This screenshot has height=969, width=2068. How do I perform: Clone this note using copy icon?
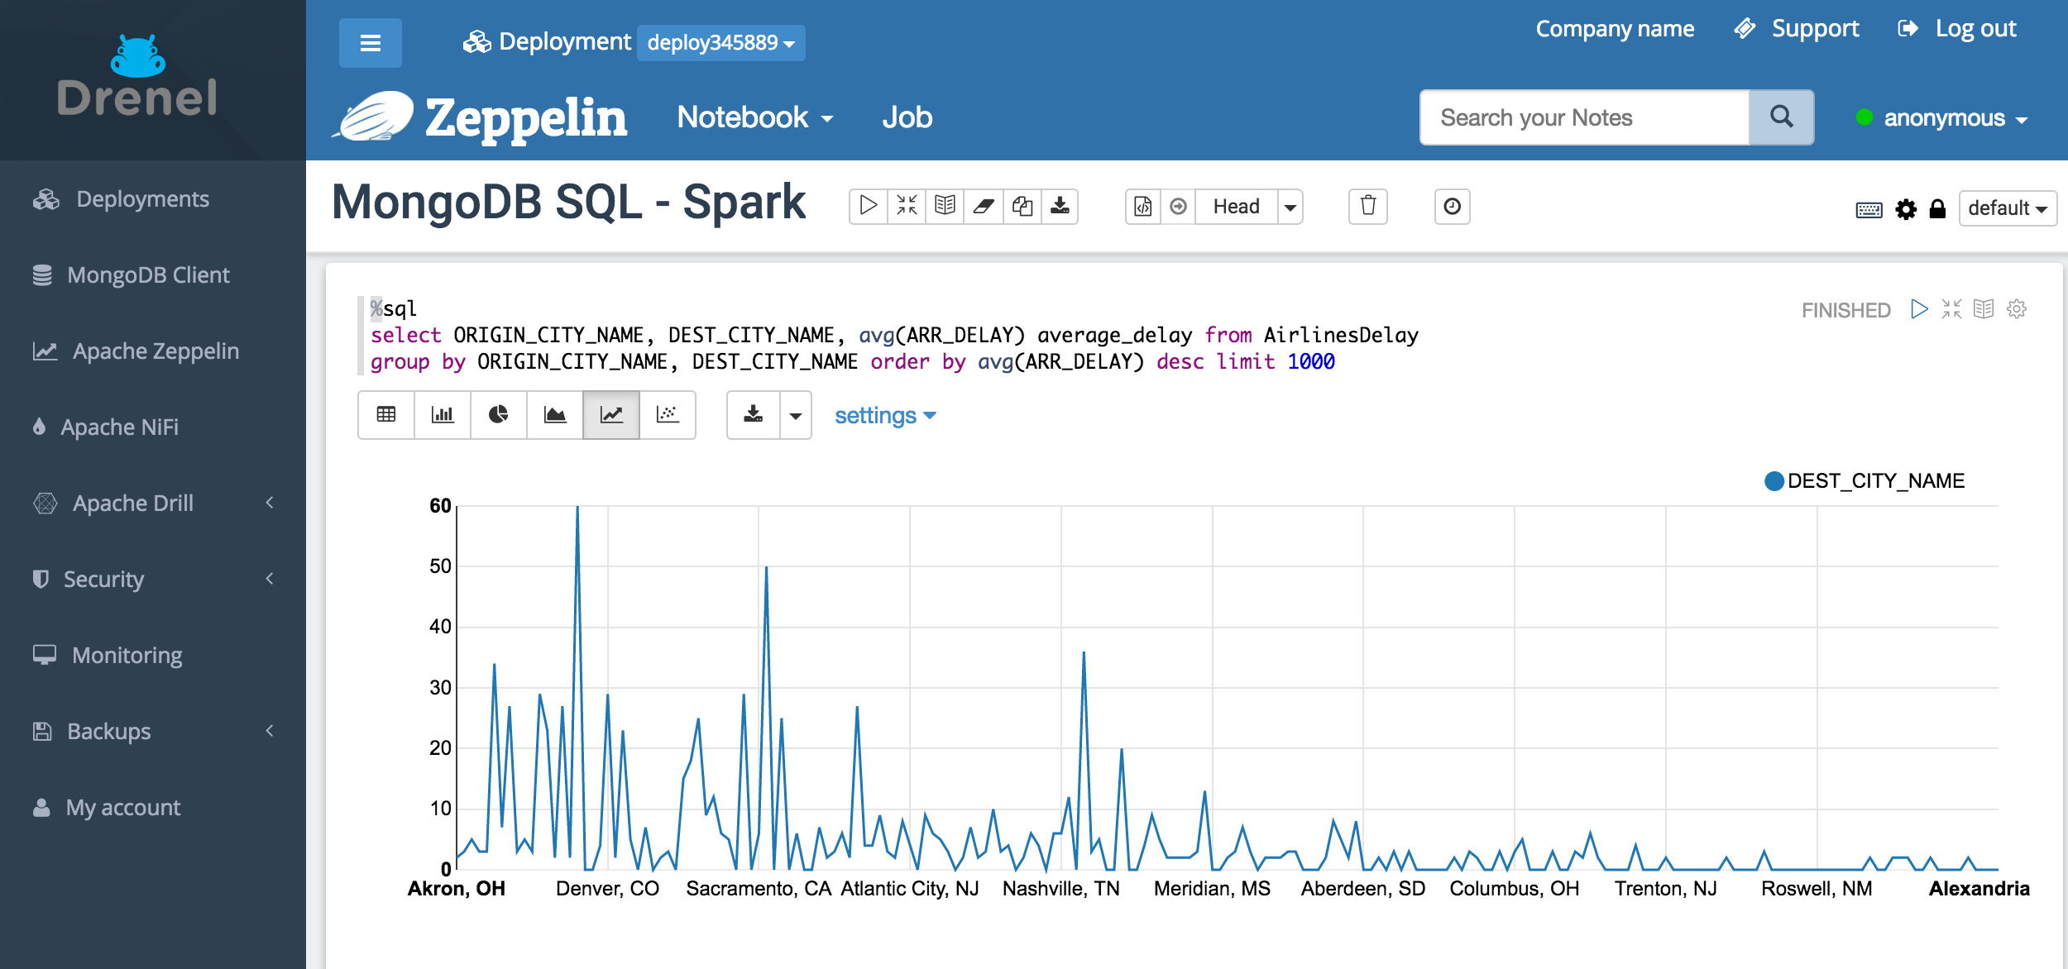[1022, 206]
